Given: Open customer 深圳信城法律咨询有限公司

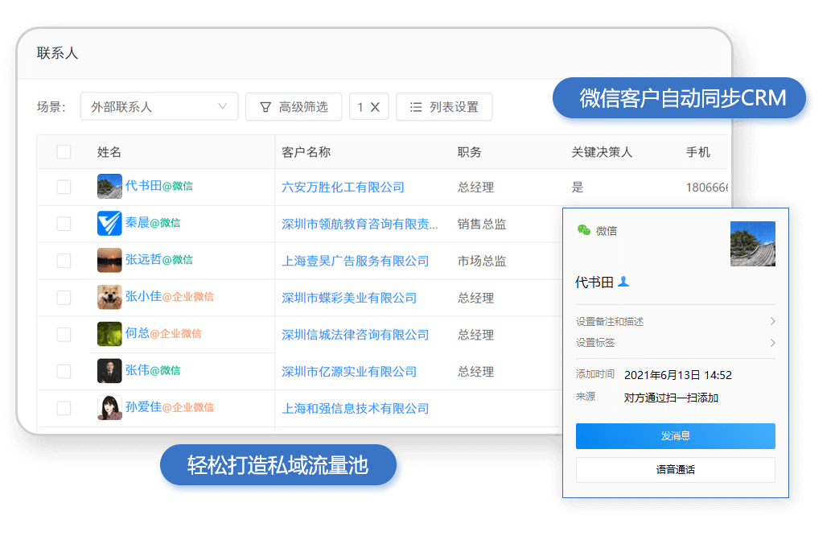Looking at the screenshot, I should click(356, 335).
